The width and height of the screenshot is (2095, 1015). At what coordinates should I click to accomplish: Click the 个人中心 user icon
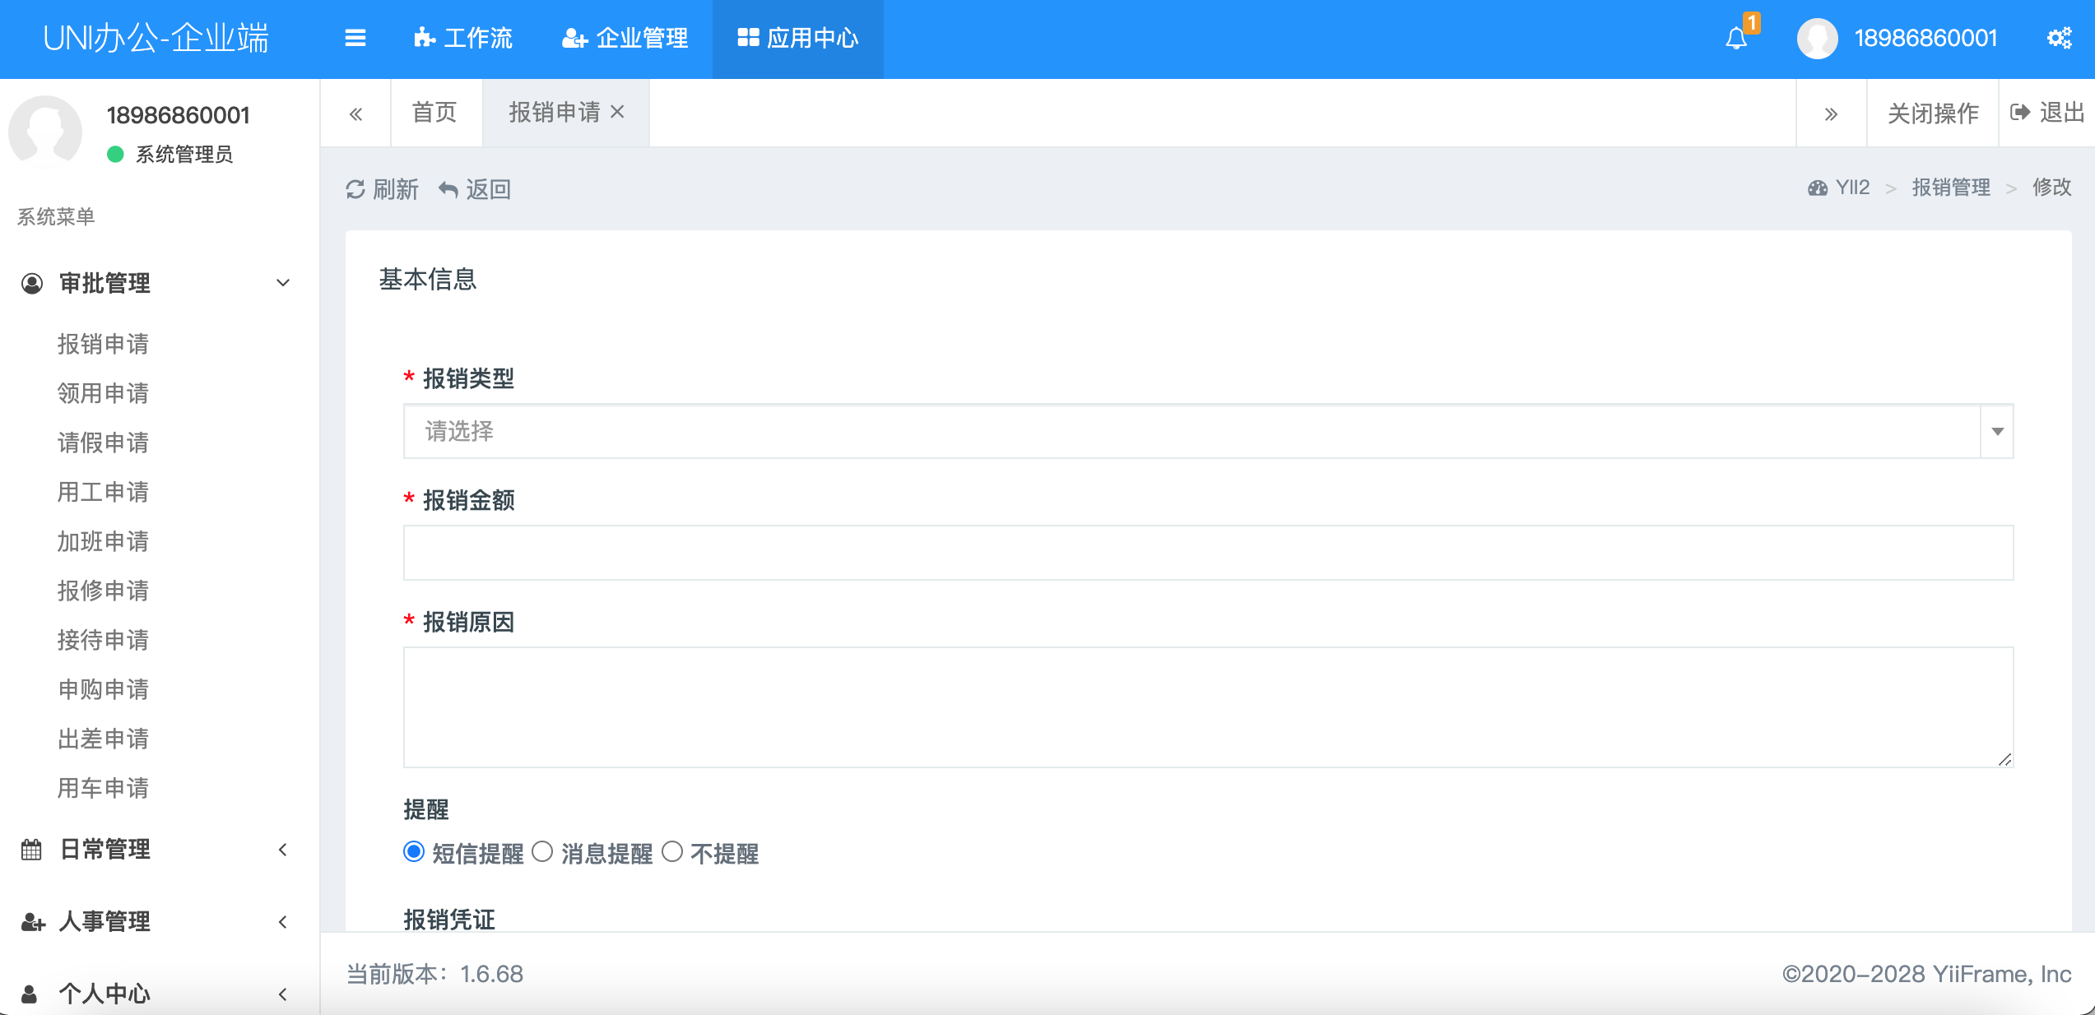[30, 994]
